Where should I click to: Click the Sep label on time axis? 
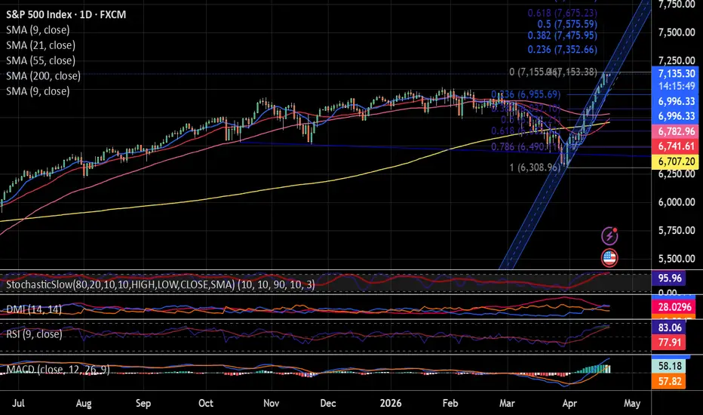(143, 404)
